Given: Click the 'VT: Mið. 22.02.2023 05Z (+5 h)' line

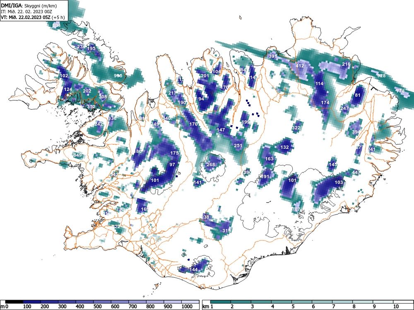Looking at the screenshot, I should (32, 17).
